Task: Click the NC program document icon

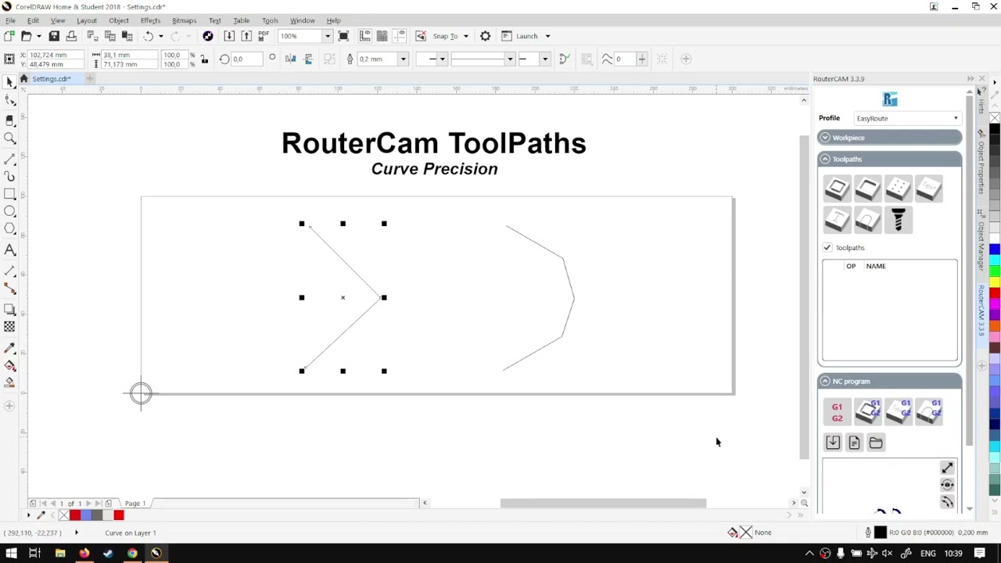Action: [x=854, y=443]
